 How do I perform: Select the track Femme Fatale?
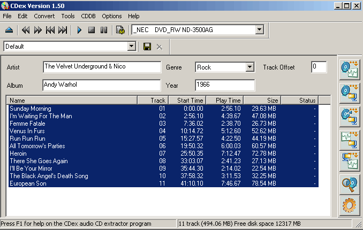click(163, 124)
